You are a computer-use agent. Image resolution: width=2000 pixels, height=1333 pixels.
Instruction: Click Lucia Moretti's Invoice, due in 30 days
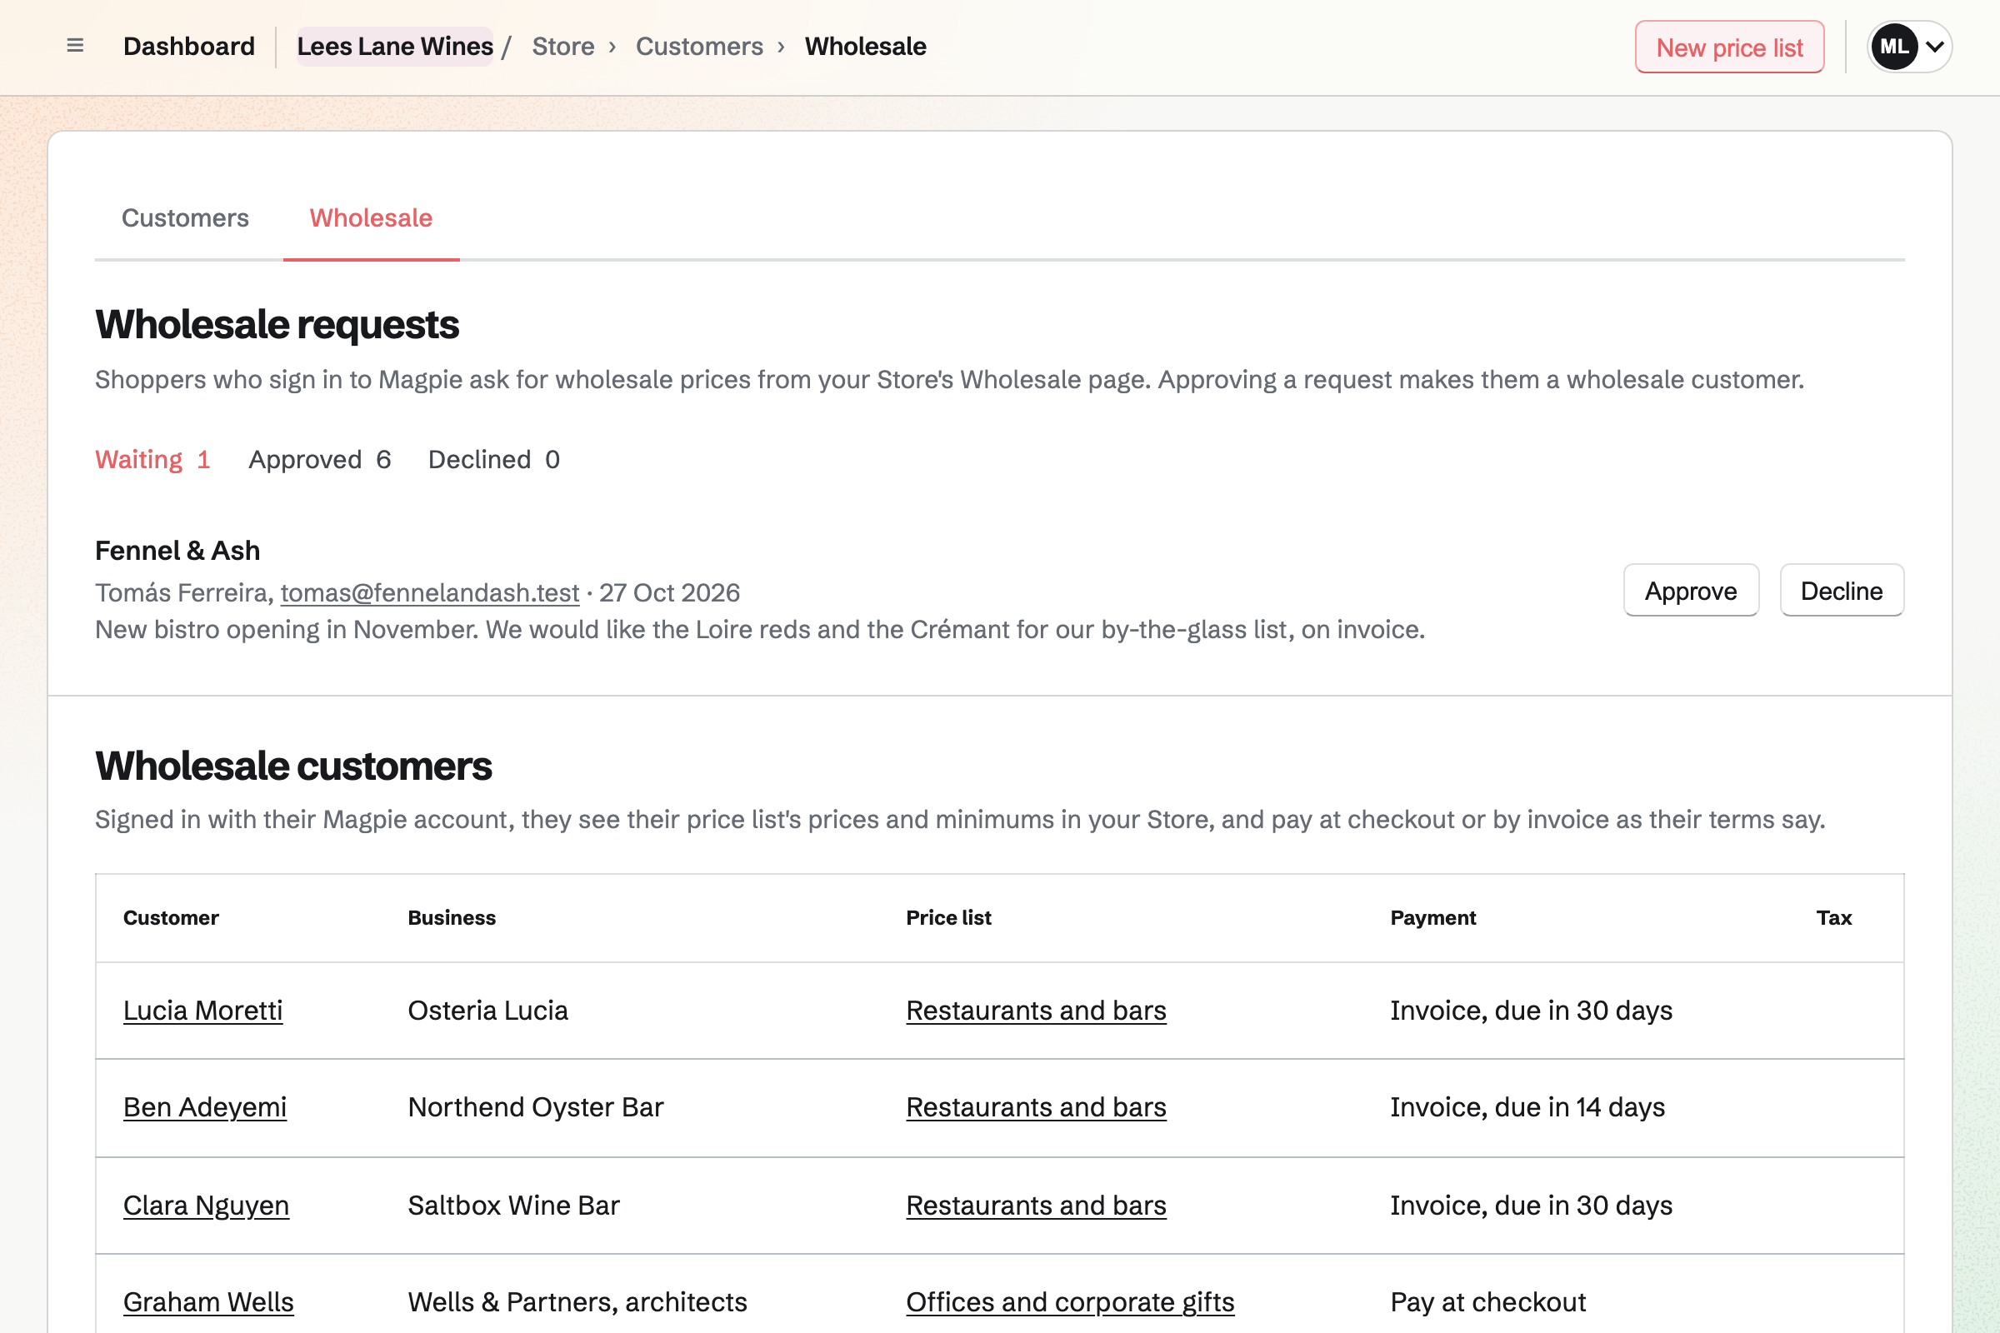coord(1532,1011)
